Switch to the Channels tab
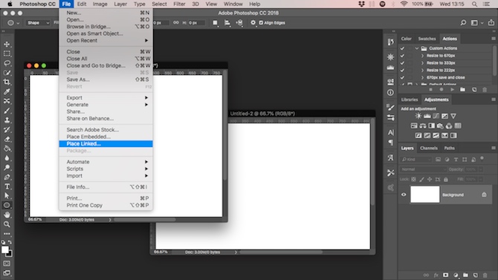The height and width of the screenshot is (280, 498). coord(428,149)
